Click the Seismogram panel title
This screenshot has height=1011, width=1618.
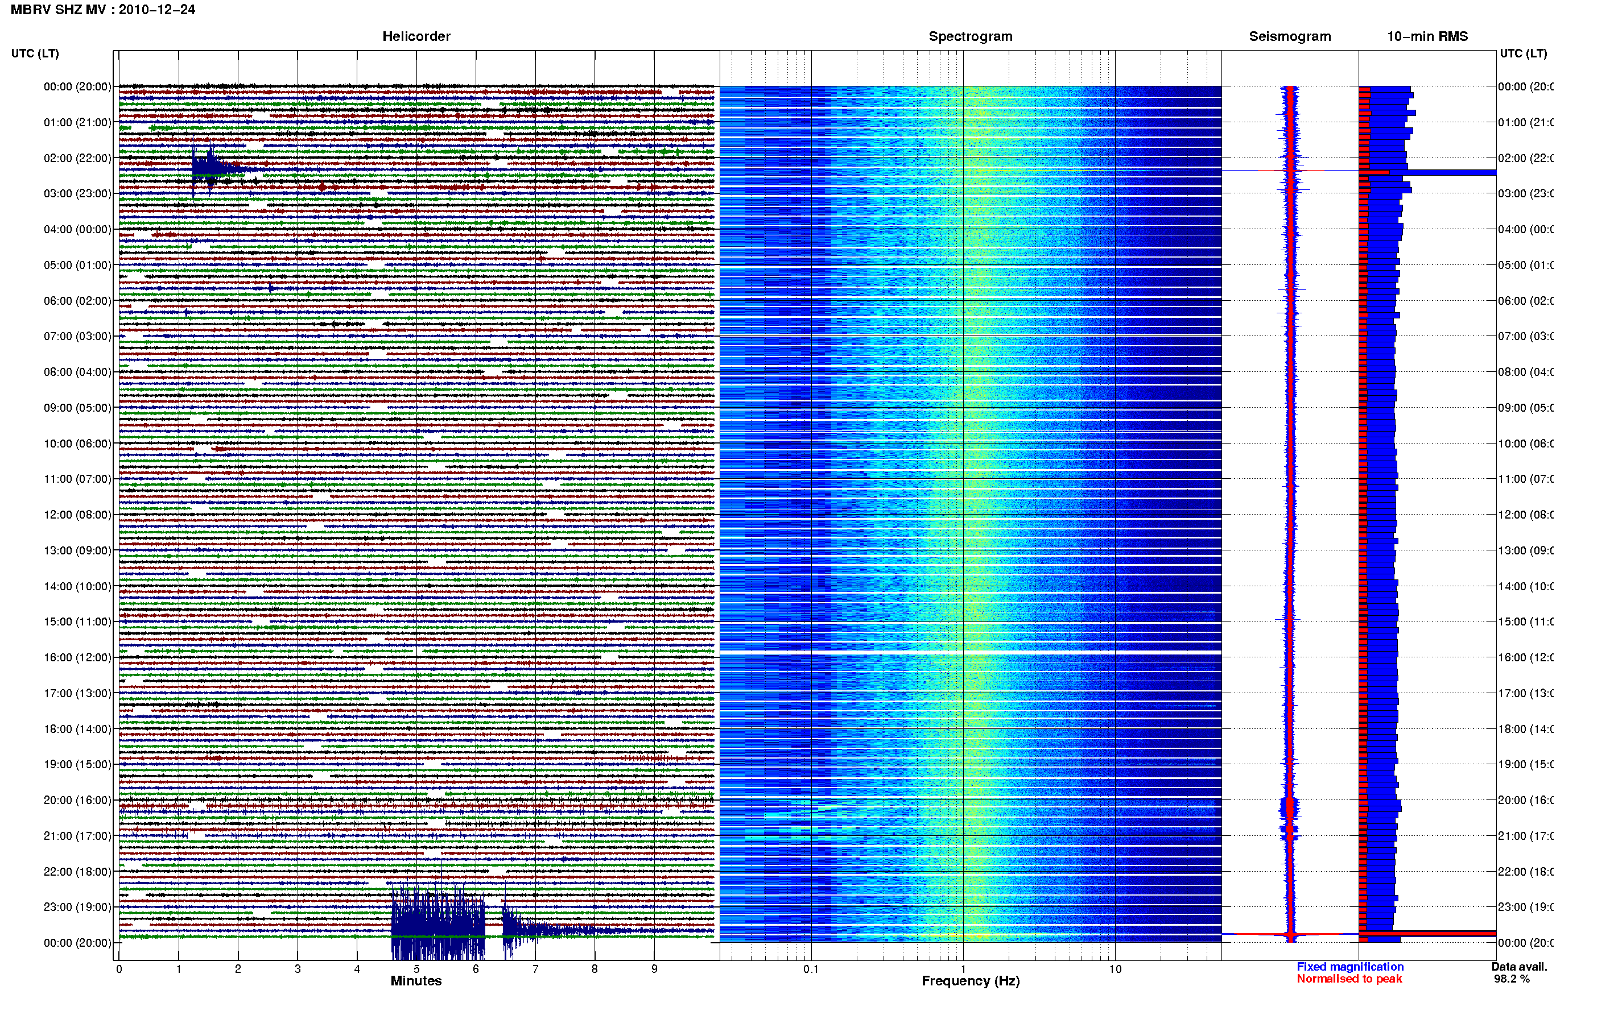[1290, 37]
